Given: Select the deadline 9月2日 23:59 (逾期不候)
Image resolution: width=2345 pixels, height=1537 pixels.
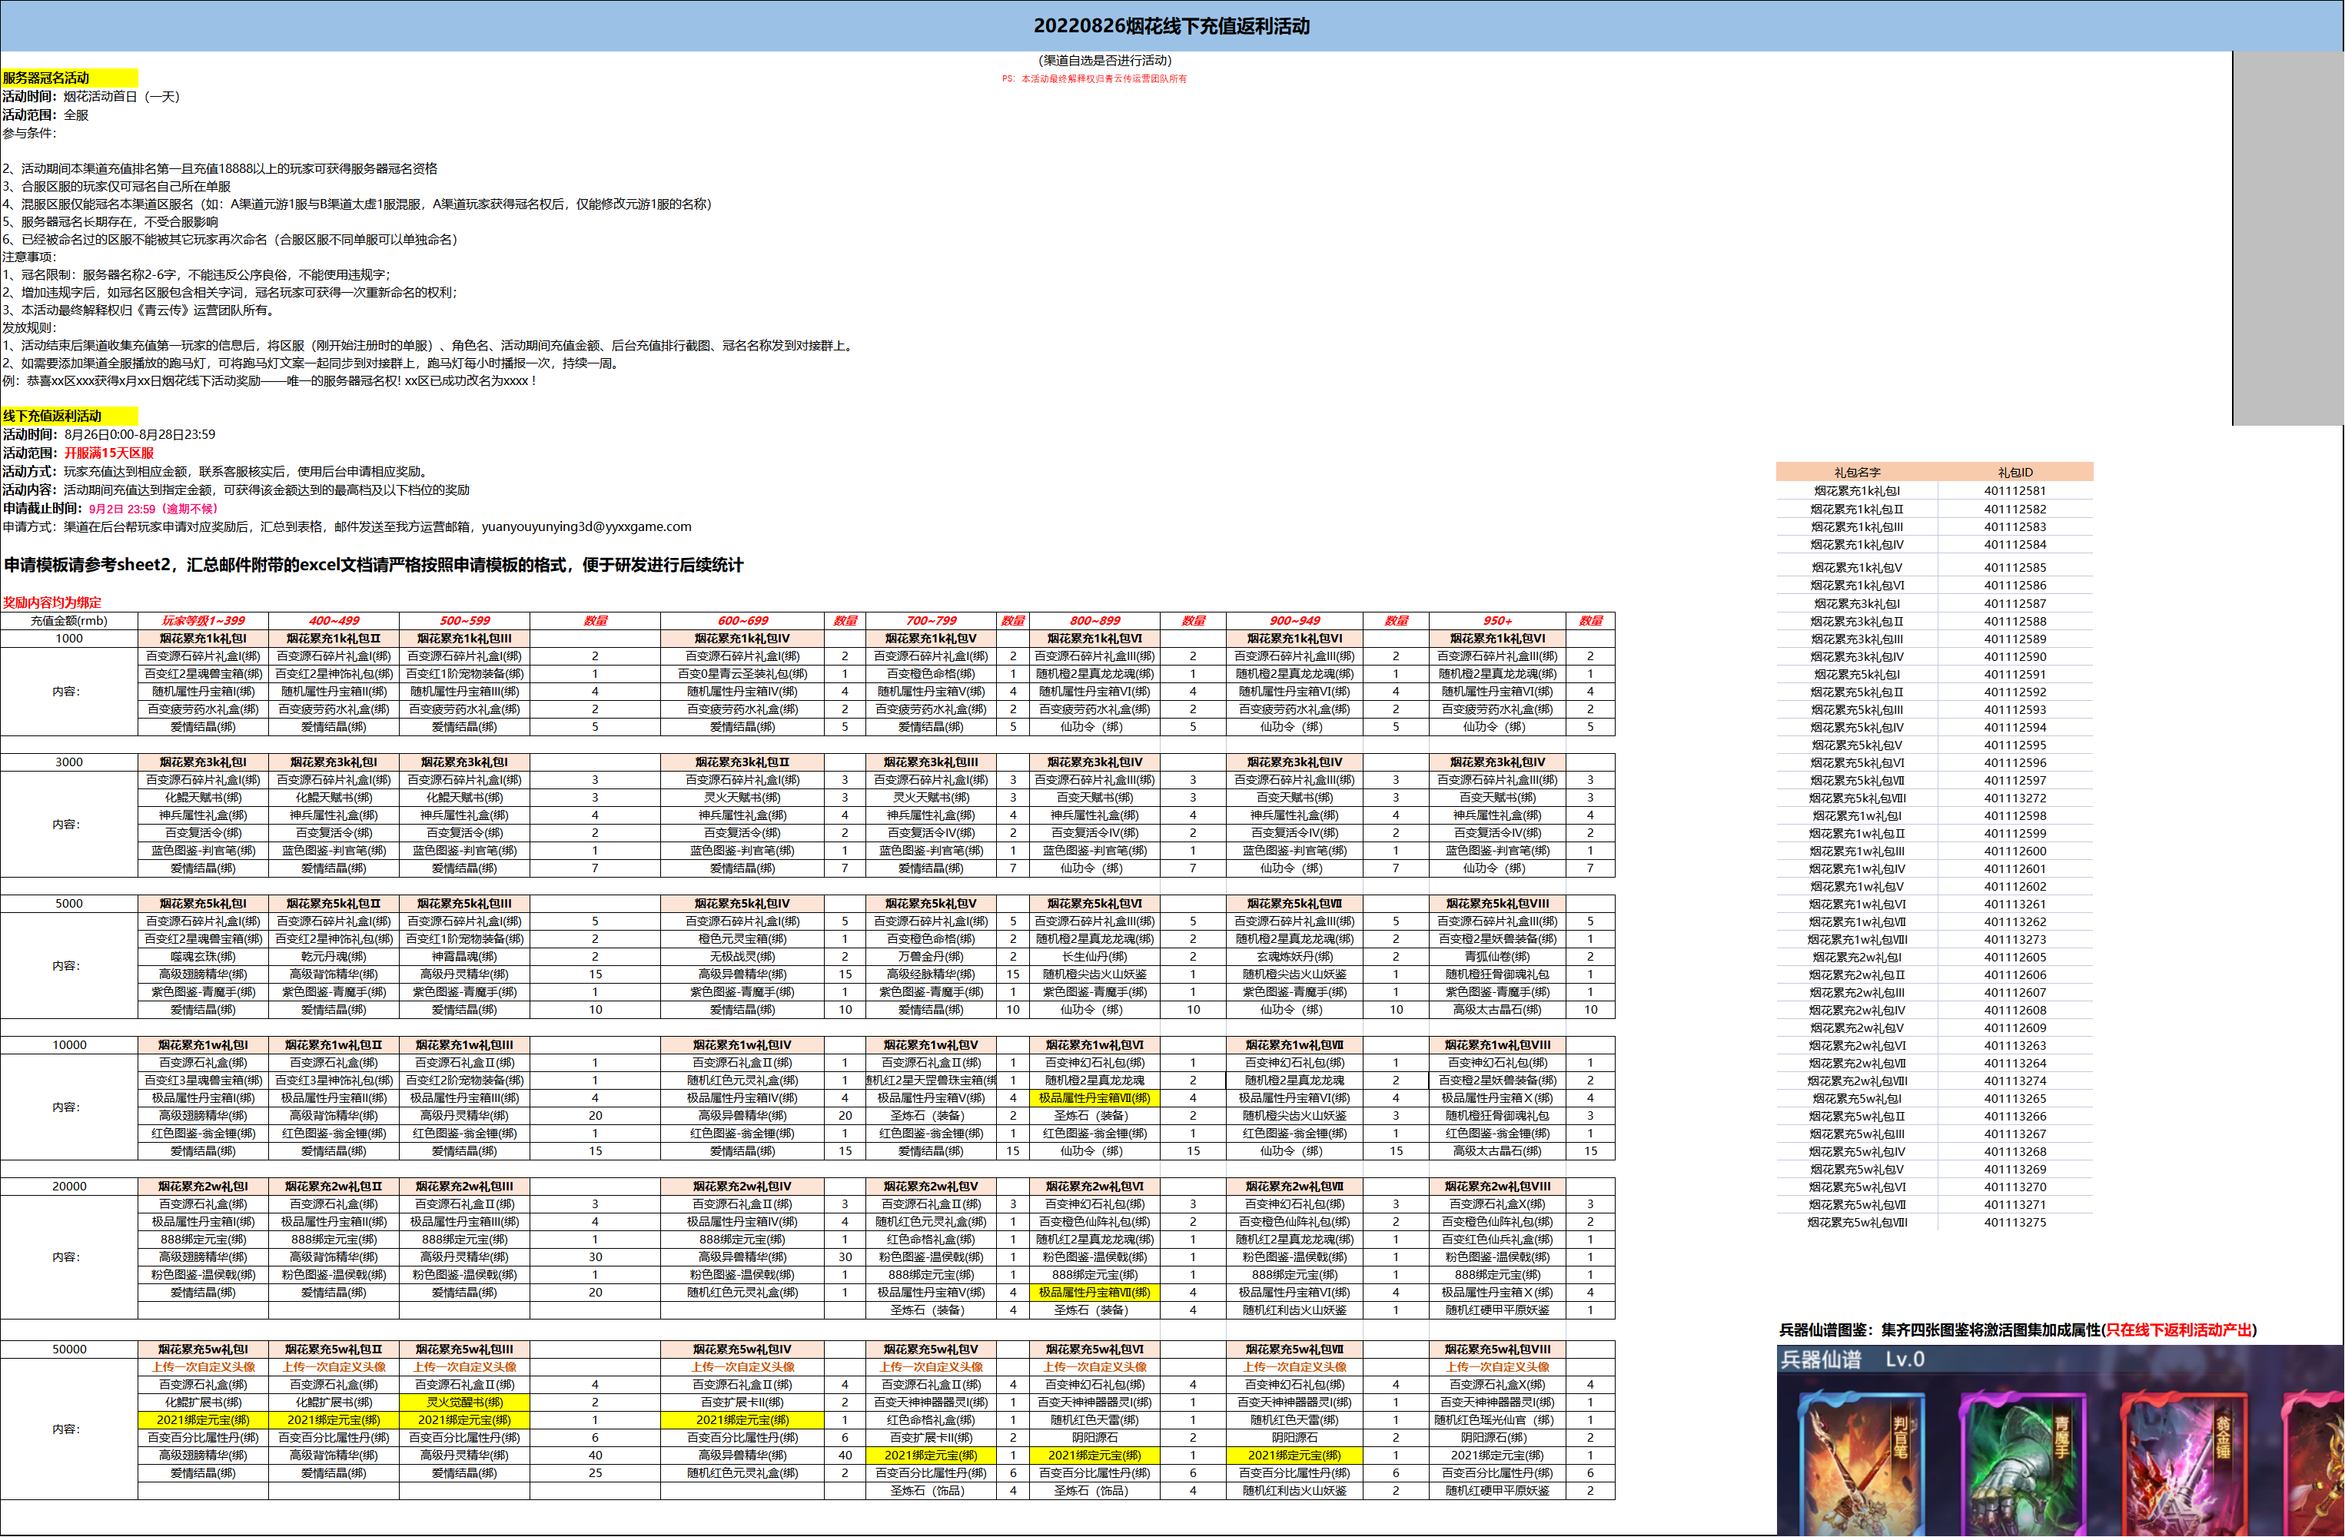Looking at the screenshot, I should click(x=153, y=509).
